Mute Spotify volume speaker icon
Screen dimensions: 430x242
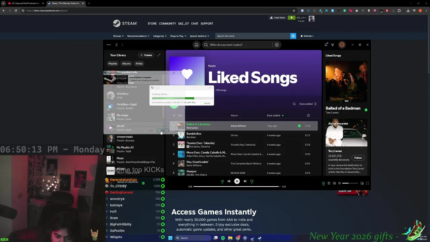(339, 183)
